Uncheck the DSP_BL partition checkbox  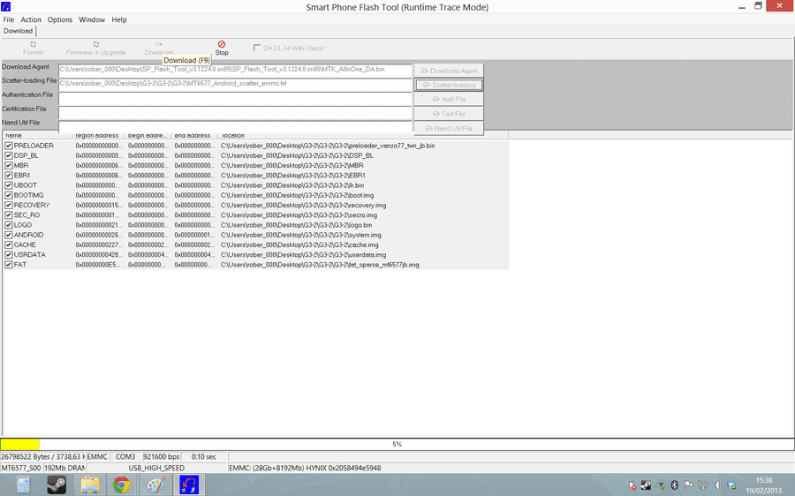tap(9, 155)
